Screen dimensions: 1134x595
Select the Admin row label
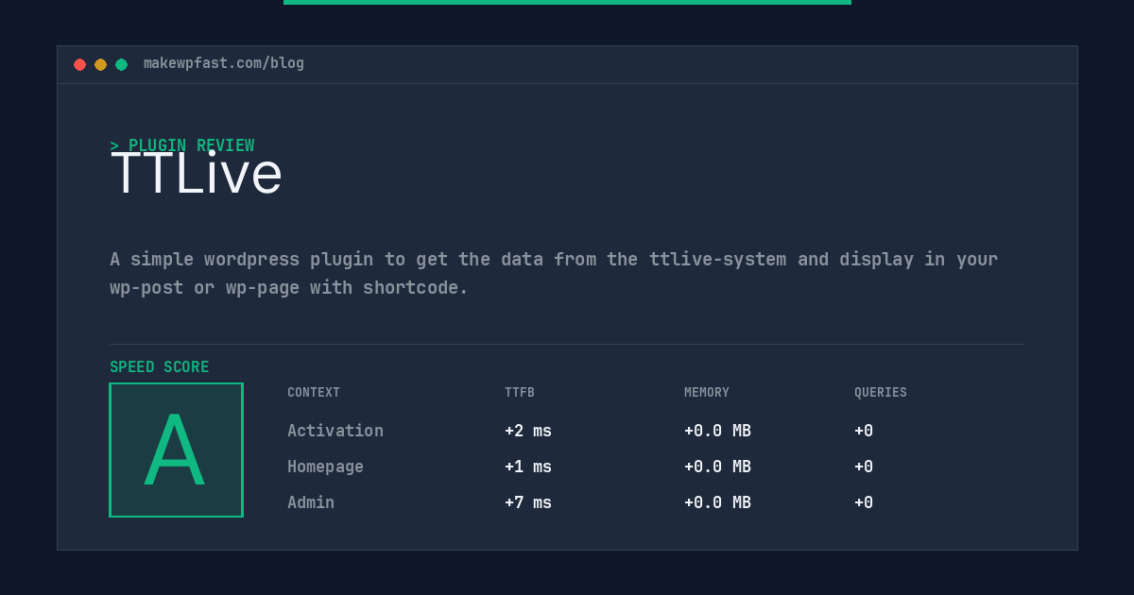[x=311, y=502]
